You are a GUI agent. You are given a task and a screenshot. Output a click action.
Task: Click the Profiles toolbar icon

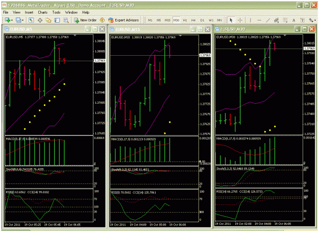click(x=18, y=20)
